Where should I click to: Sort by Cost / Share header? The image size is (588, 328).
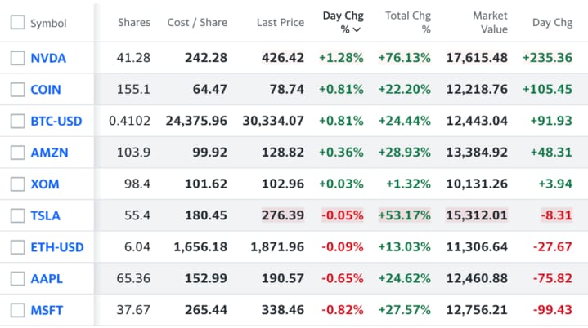[197, 22]
